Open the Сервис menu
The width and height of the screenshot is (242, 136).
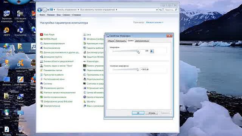(x=67, y=15)
